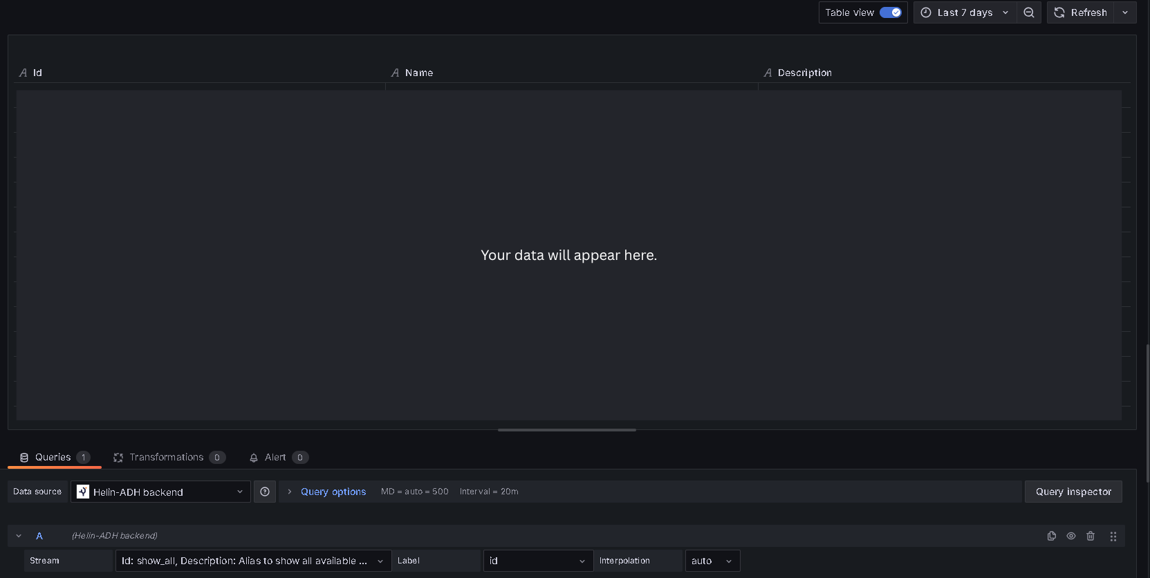The width and height of the screenshot is (1150, 578).
Task: Click the zoom out time range icon
Action: 1029,12
